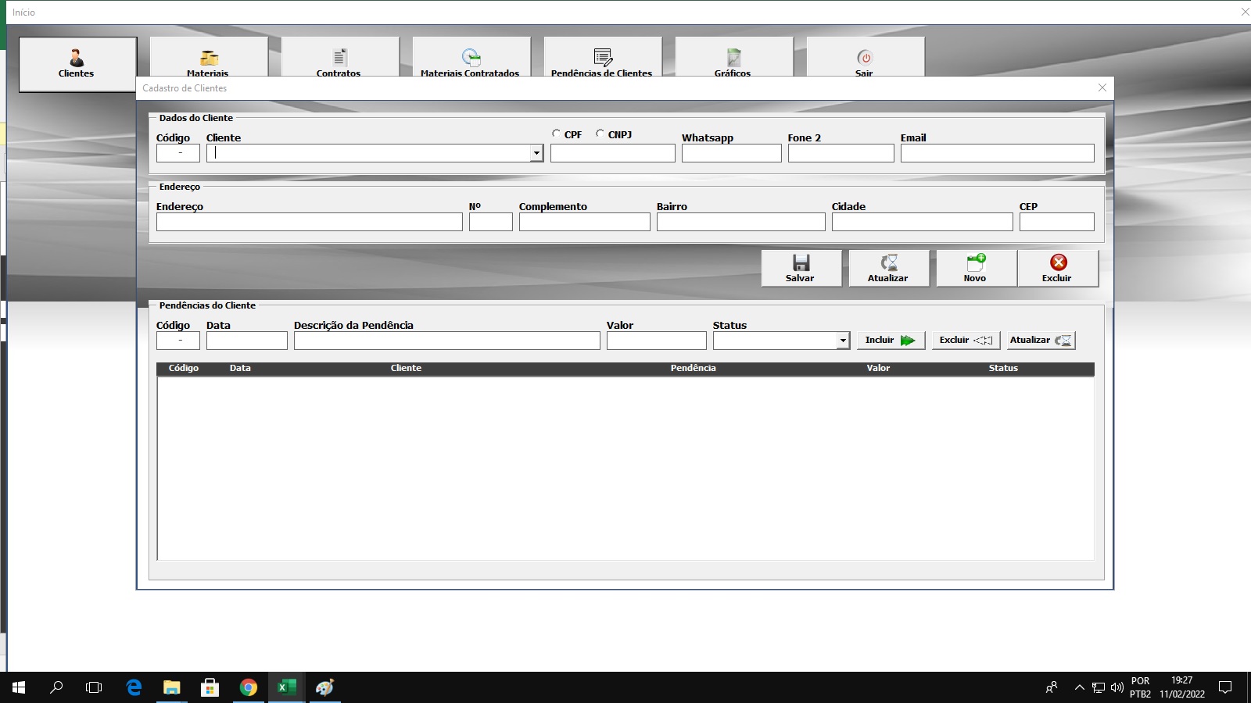Open Excel from the taskbar

tap(287, 687)
